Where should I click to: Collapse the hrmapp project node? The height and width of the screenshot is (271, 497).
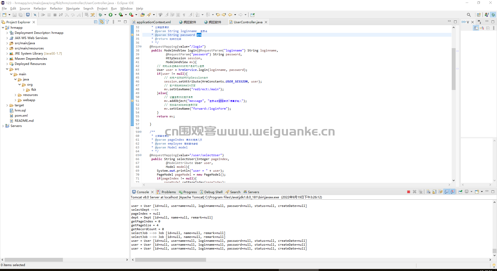pos(3,28)
